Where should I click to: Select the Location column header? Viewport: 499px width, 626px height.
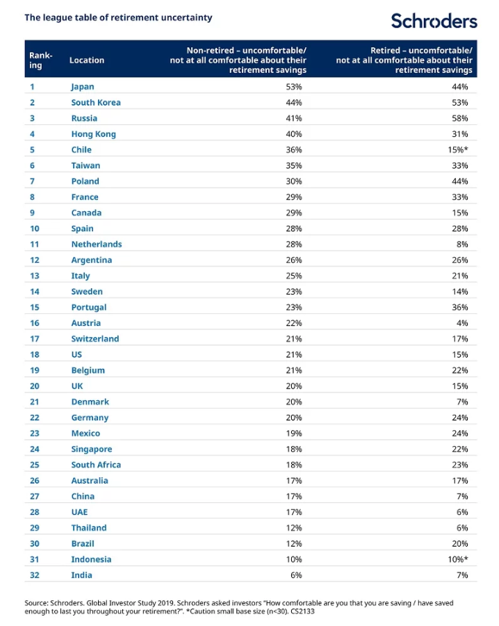point(87,60)
